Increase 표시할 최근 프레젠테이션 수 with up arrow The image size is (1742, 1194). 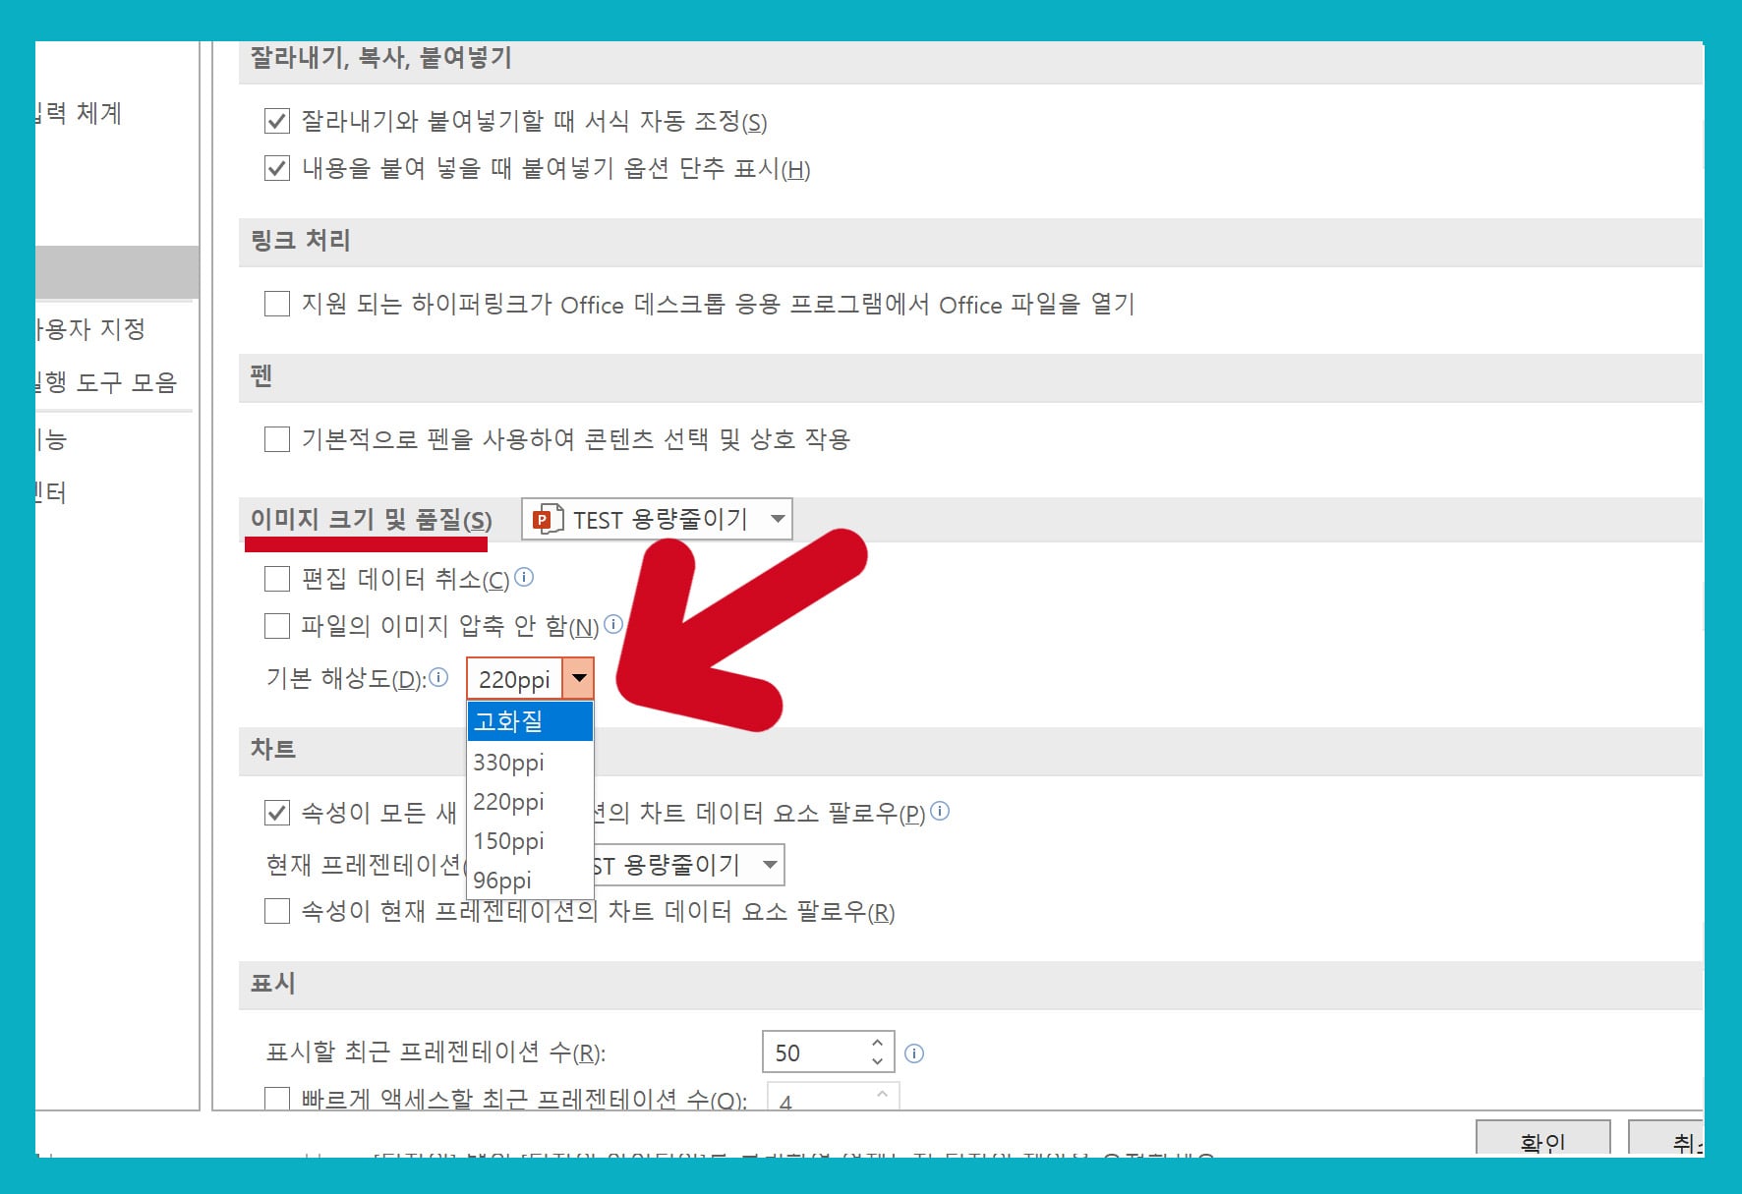[x=877, y=1043]
